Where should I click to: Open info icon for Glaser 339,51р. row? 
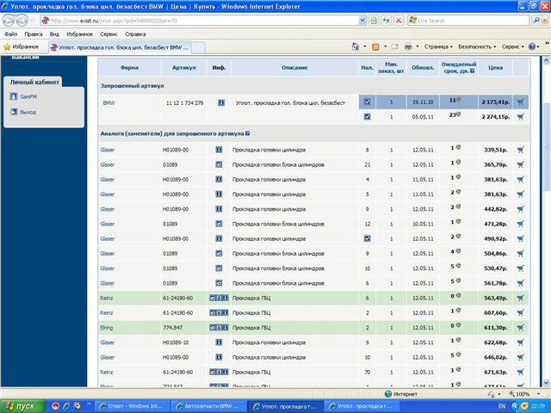[219, 150]
